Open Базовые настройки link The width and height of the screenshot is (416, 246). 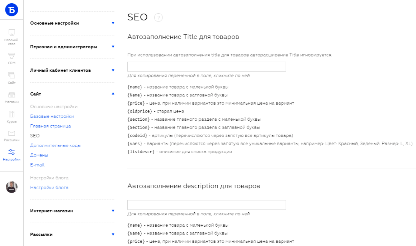52,116
